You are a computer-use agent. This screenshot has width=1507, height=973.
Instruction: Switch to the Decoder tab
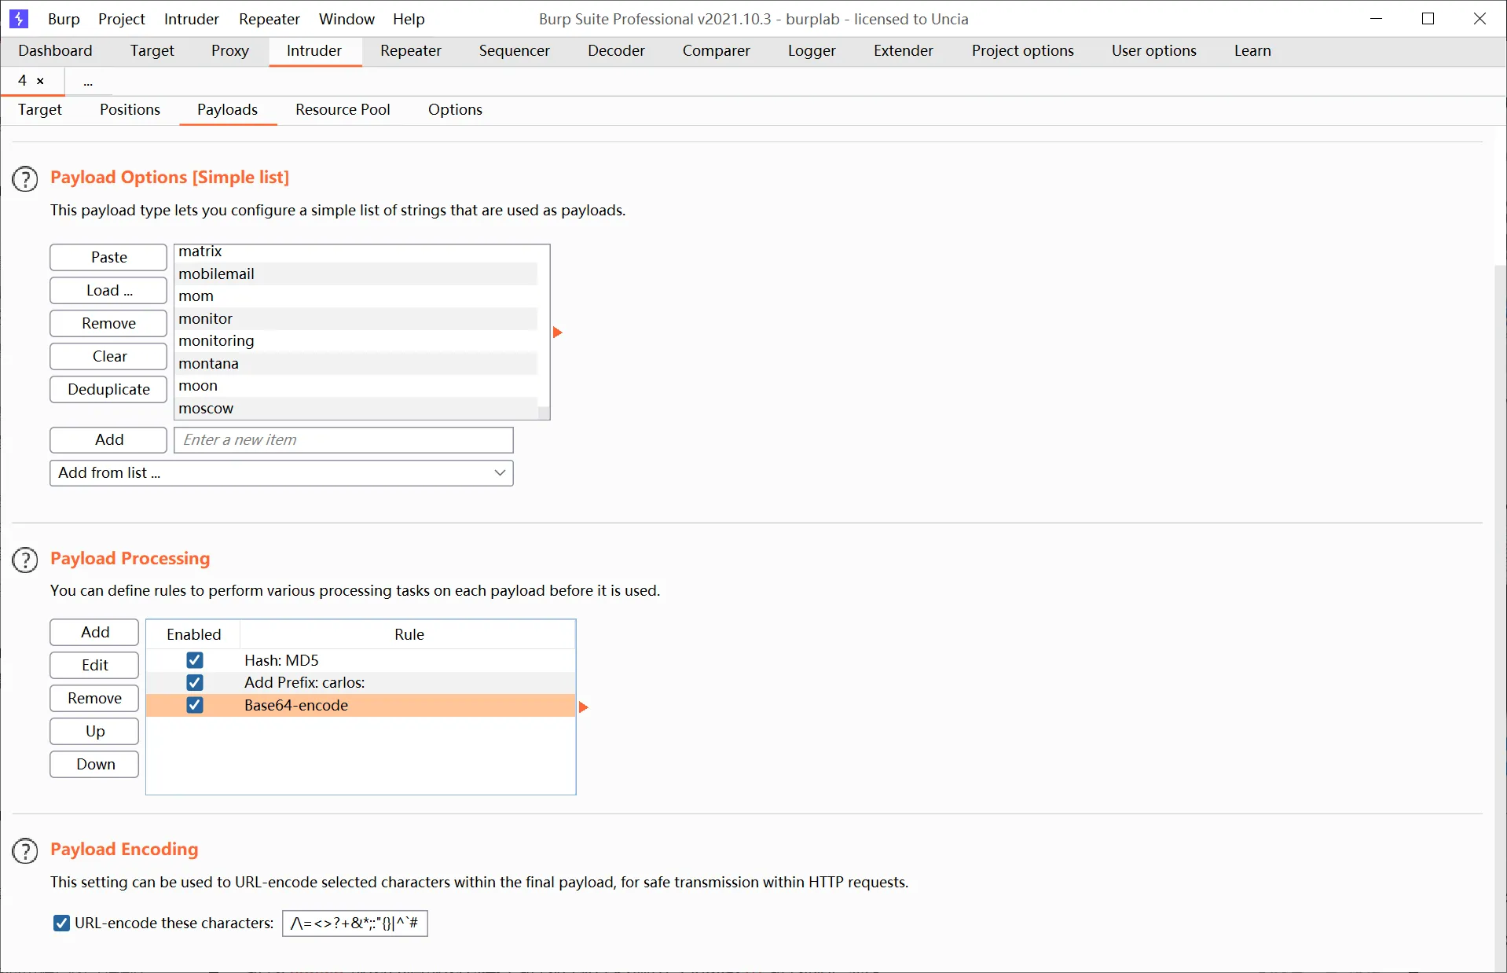tap(616, 50)
